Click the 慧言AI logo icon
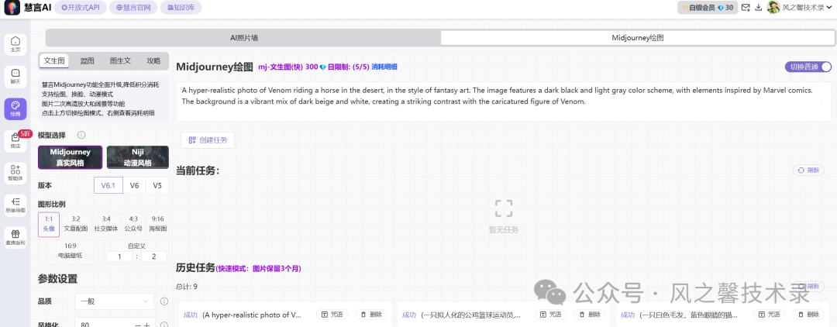The width and height of the screenshot is (837, 327). pyautogui.click(x=12, y=8)
